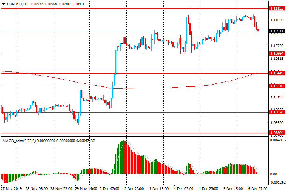The image size is (286, 193).
Task: Click the 28 Nov 06:00 time label
Action: pyautogui.click(x=36, y=188)
